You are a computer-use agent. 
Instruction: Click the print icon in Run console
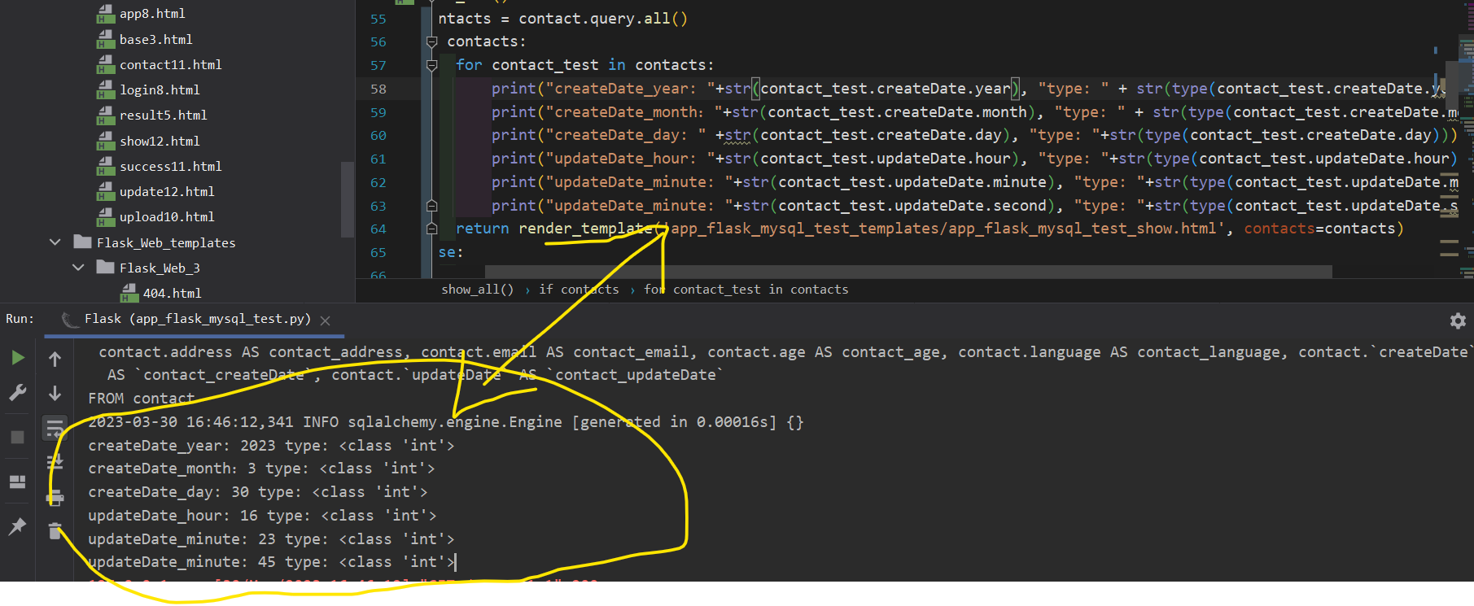click(55, 497)
